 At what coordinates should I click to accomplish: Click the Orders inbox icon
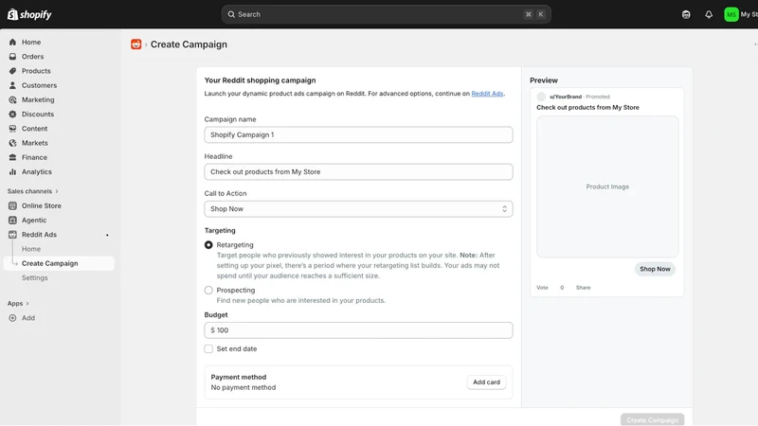[x=12, y=57]
